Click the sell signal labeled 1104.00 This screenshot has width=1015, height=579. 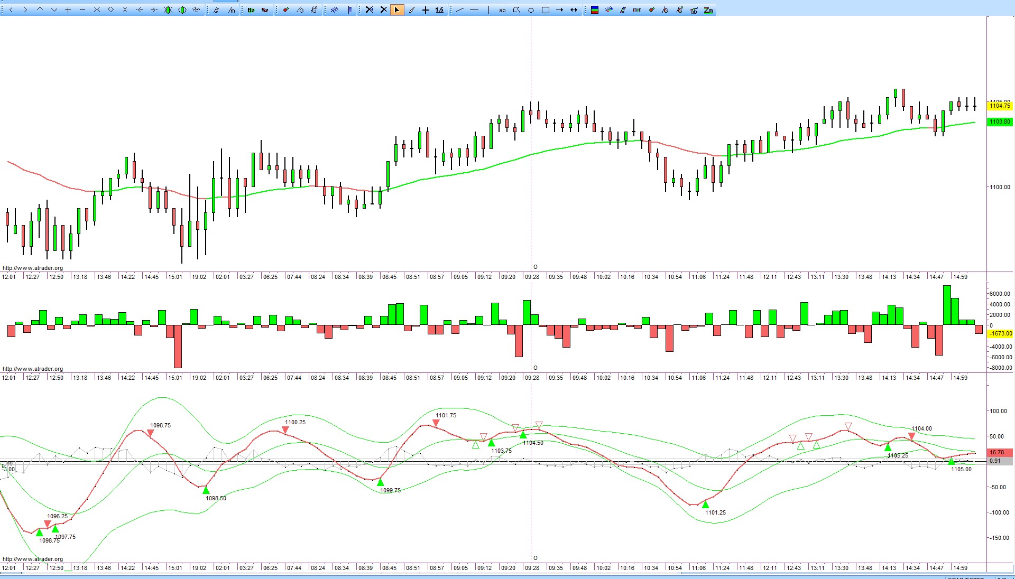[x=911, y=436]
